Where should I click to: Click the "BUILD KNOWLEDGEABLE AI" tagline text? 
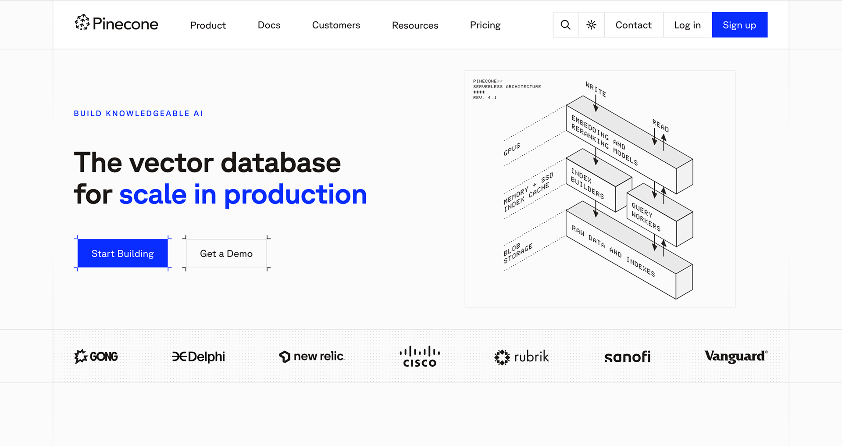(138, 114)
